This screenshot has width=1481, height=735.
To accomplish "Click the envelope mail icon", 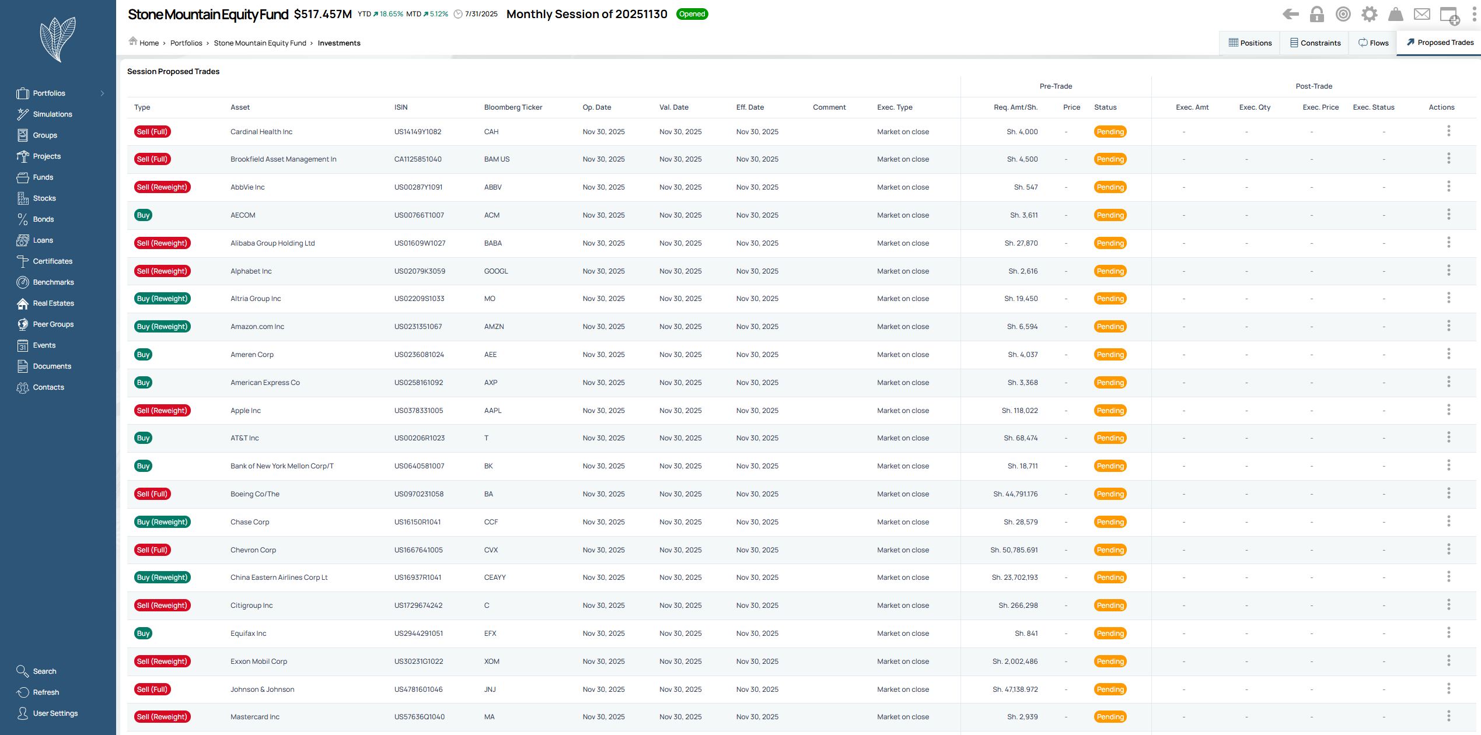I will pyautogui.click(x=1421, y=14).
